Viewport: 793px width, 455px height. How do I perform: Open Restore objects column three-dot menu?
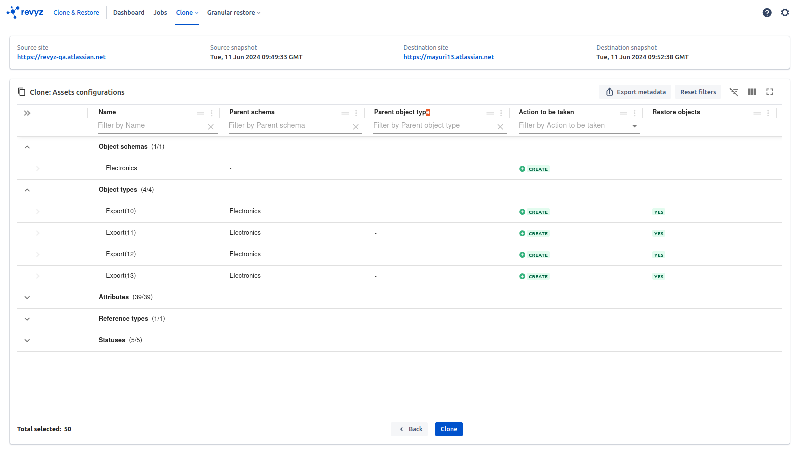point(768,113)
